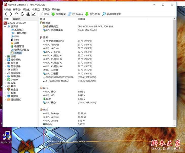Switch to the 菜单 tab
Image resolution: width=185 pixels, height=153 pixels.
click(x=6, y=19)
